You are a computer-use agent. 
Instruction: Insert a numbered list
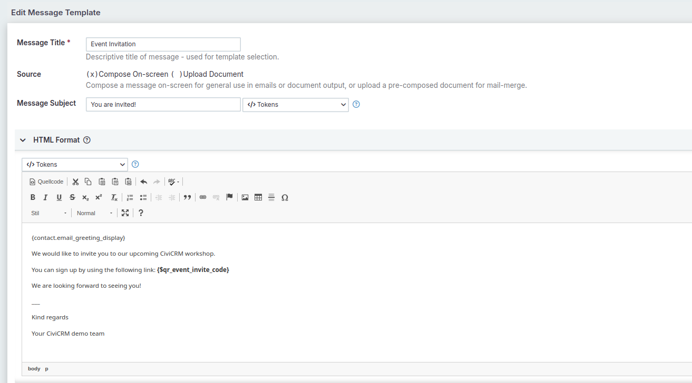tap(130, 198)
